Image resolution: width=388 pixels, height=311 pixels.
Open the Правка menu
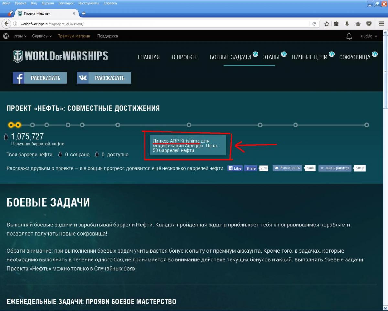(x=21, y=3)
